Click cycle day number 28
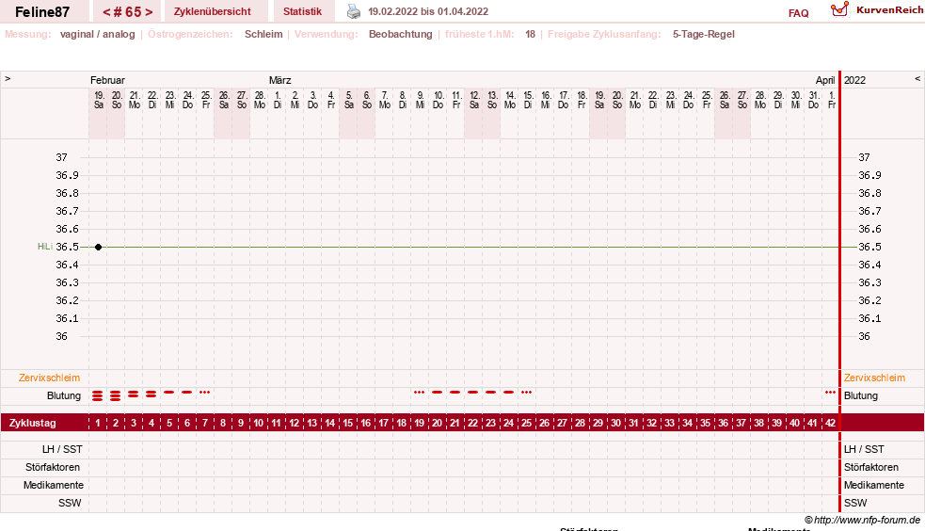This screenshot has width=925, height=531. coord(580,423)
